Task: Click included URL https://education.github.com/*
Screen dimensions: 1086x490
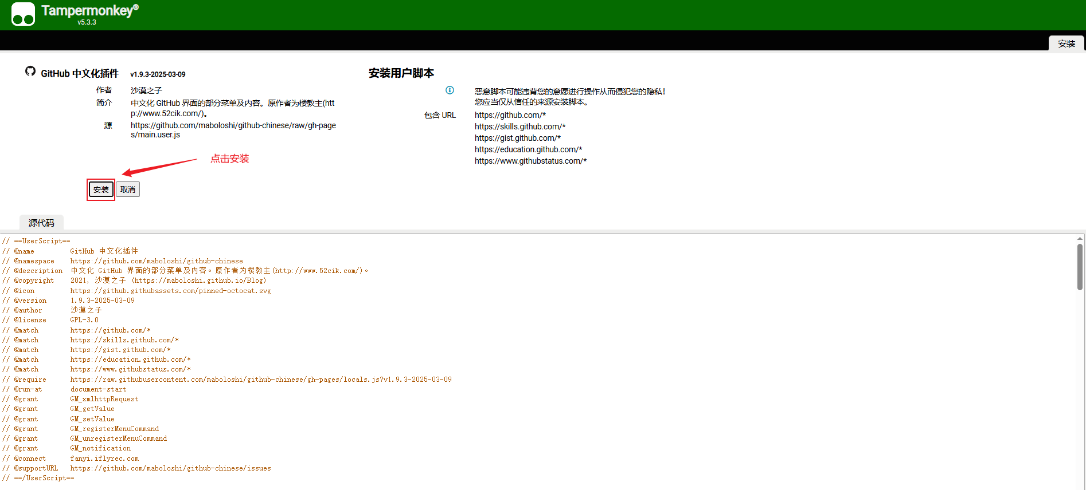Action: [529, 149]
